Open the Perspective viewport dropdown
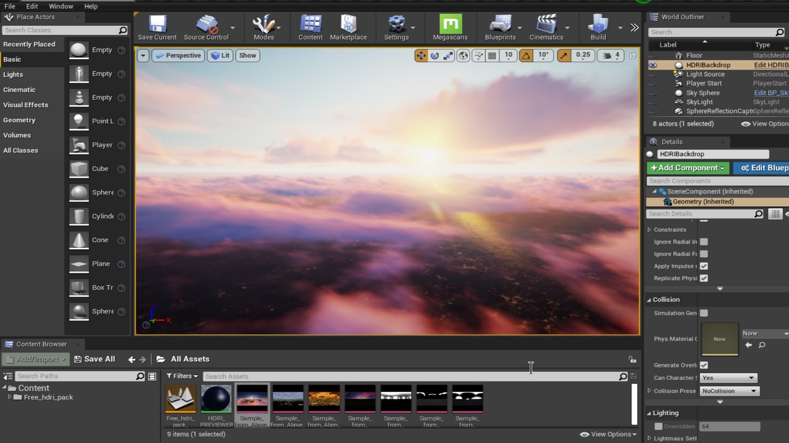 click(178, 55)
